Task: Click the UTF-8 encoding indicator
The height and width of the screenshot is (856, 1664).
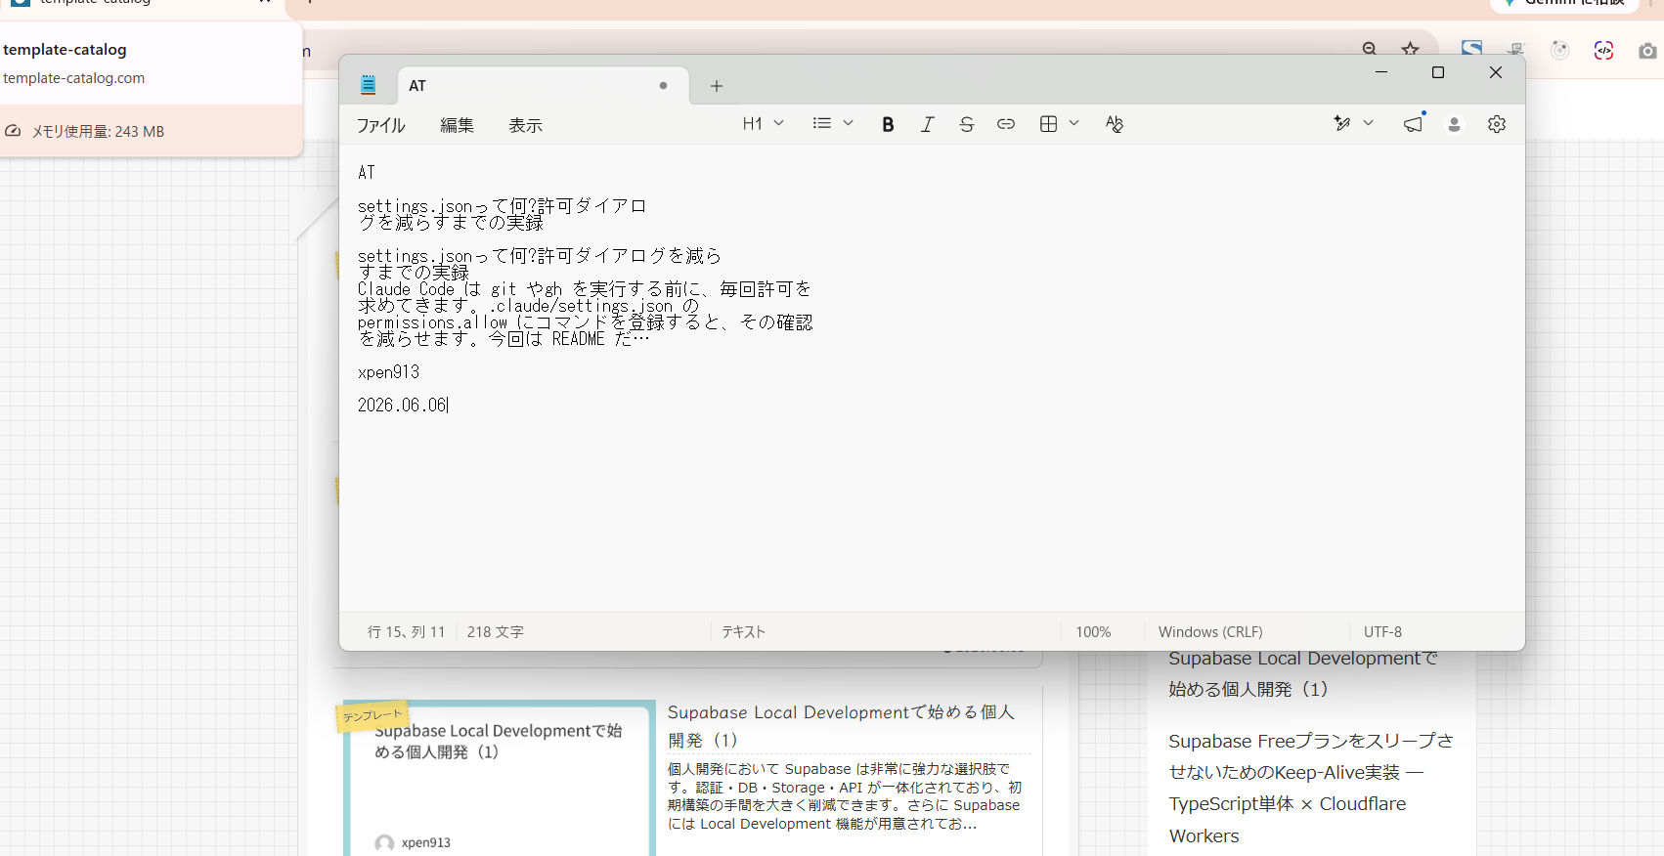Action: click(x=1382, y=632)
